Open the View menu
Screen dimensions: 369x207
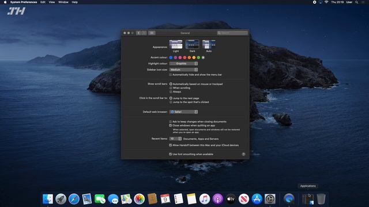[x=52, y=2]
